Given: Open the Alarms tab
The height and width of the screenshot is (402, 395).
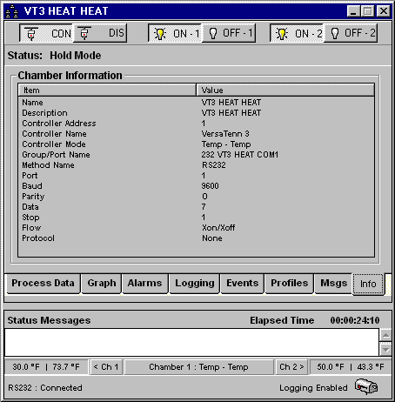Looking at the screenshot, I should [x=144, y=284].
